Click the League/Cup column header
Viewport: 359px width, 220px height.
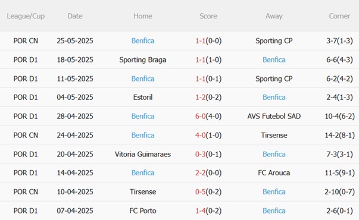(x=26, y=16)
